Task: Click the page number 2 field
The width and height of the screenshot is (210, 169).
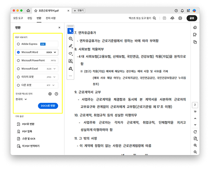Action: coord(195,105)
